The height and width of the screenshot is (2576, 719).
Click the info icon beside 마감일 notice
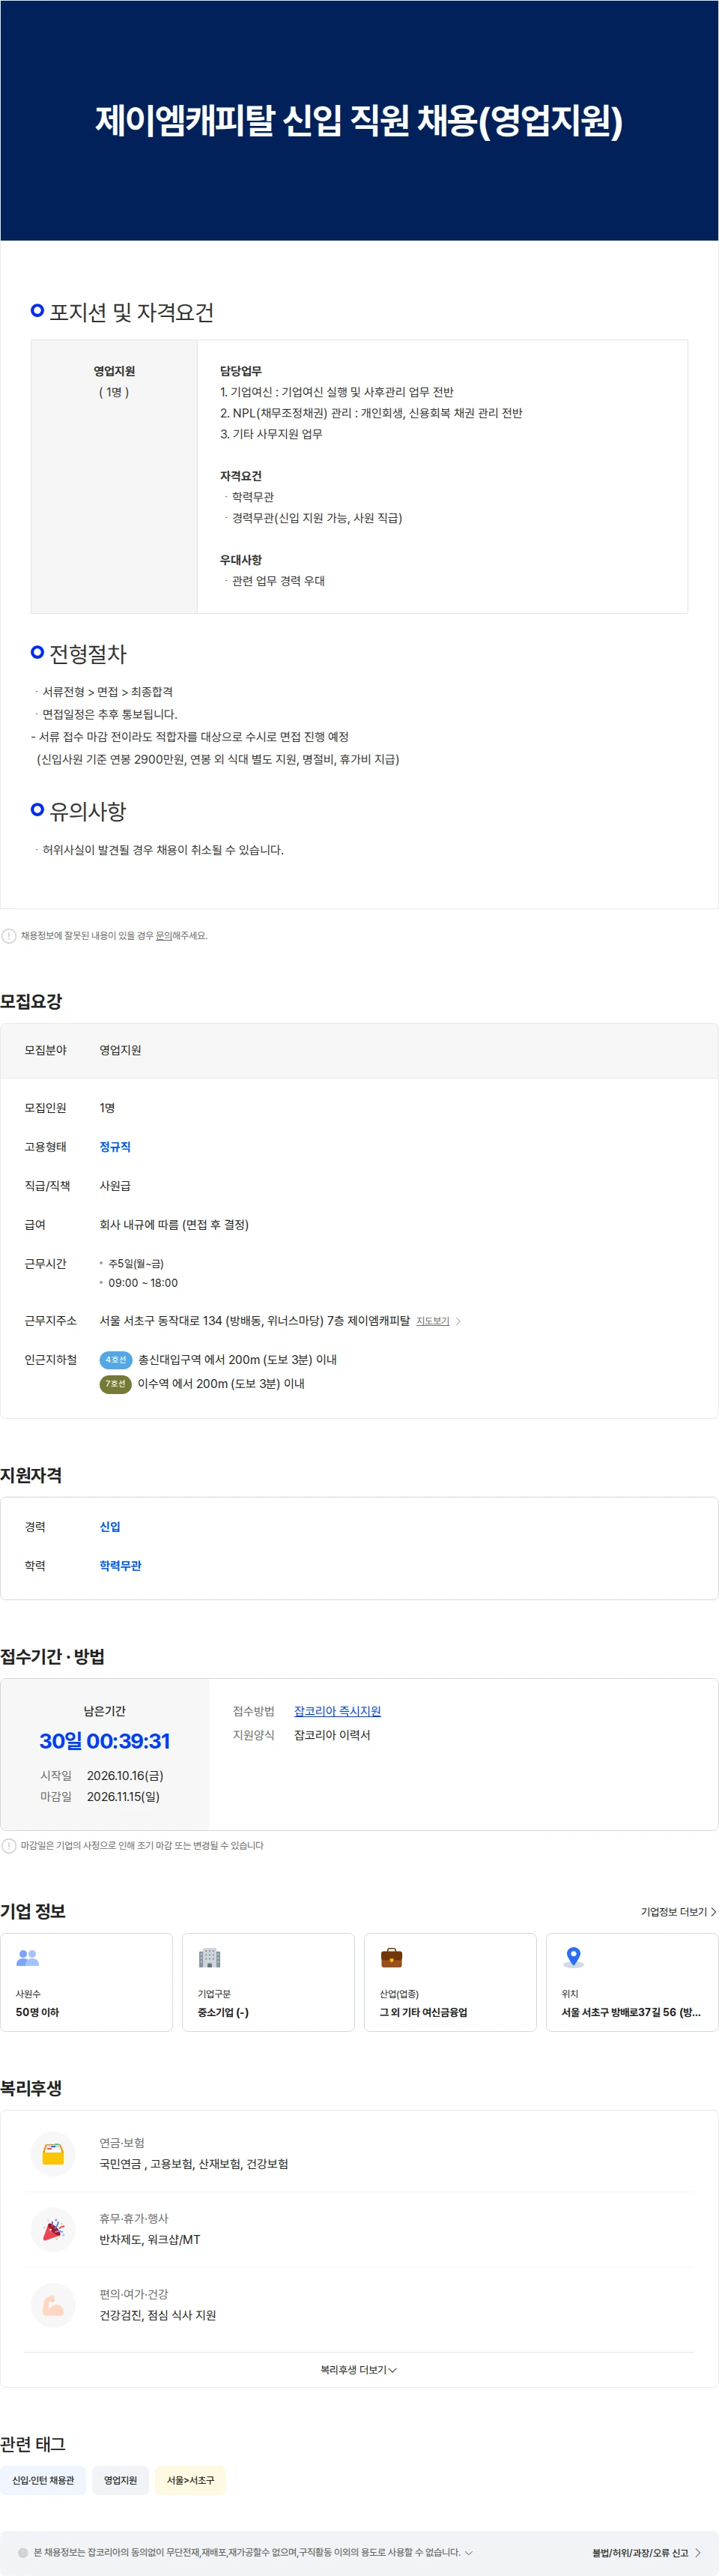point(9,1845)
